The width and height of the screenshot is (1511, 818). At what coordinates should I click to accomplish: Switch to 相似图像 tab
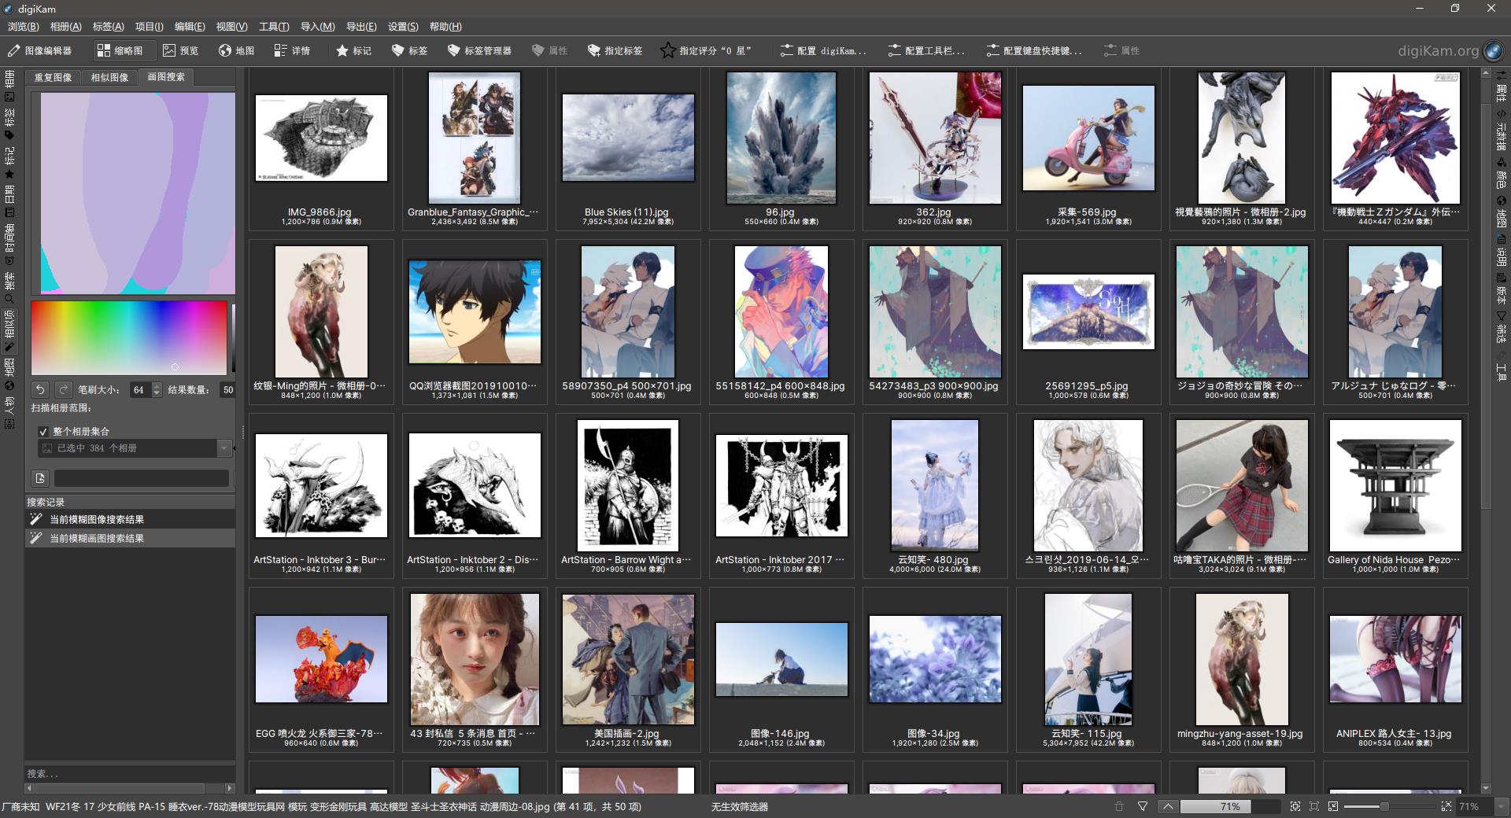point(109,77)
